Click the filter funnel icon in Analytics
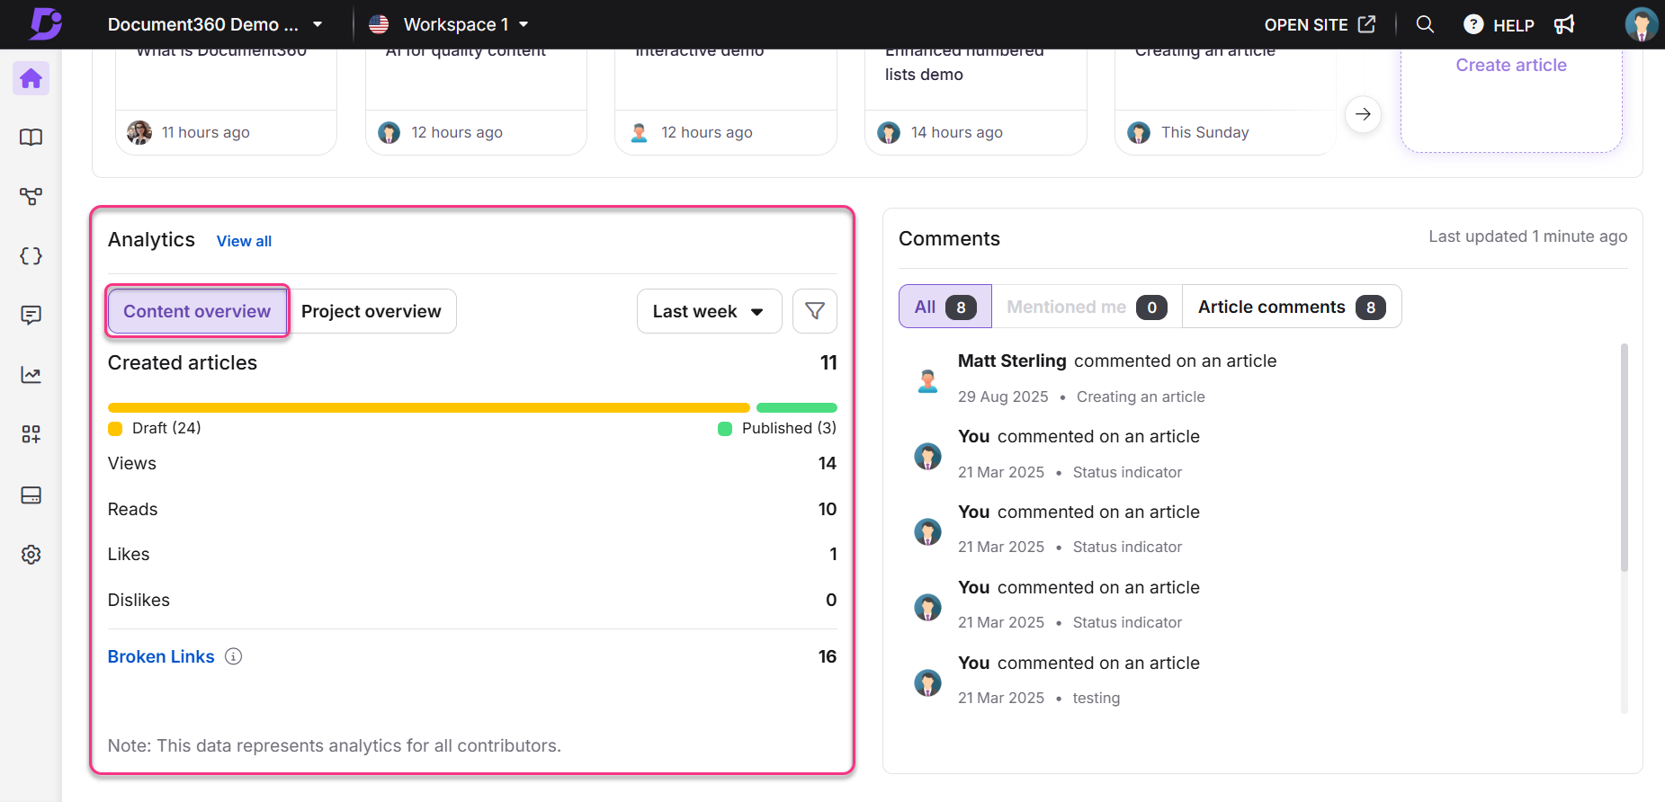1665x802 pixels. pyautogui.click(x=815, y=311)
